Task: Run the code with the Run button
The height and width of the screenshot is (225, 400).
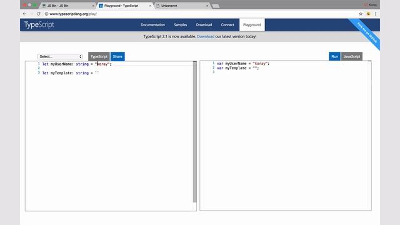Action: click(334, 56)
